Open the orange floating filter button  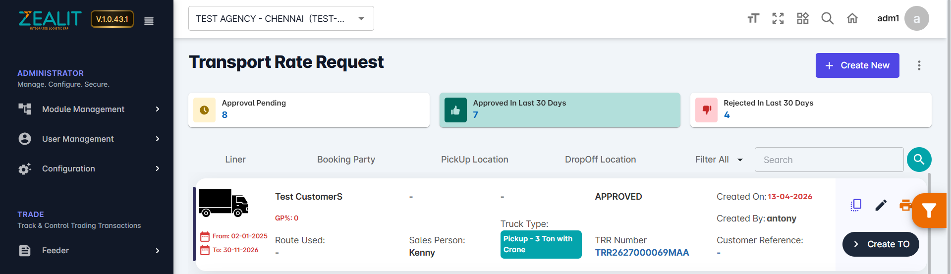click(929, 211)
